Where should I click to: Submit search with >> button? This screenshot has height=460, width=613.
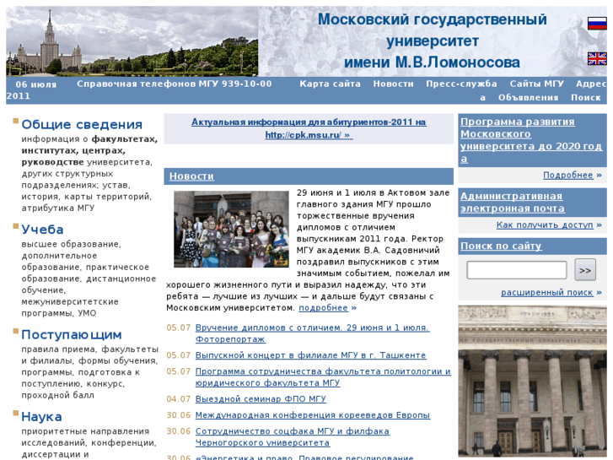click(585, 270)
